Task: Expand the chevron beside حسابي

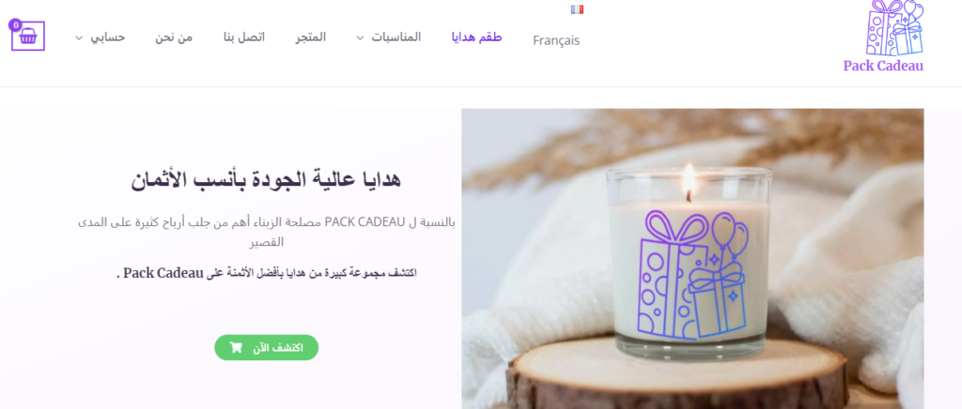Action: 79,38
